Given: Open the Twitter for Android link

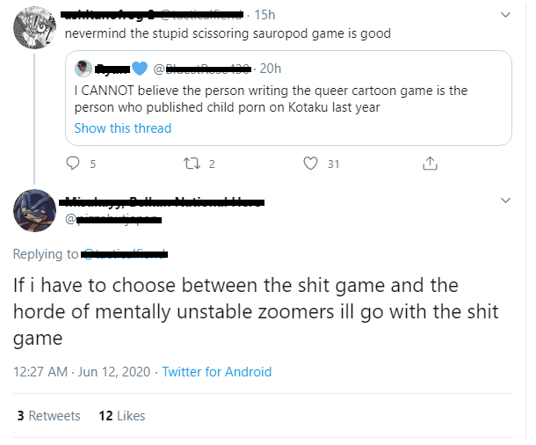Looking at the screenshot, I should [217, 371].
